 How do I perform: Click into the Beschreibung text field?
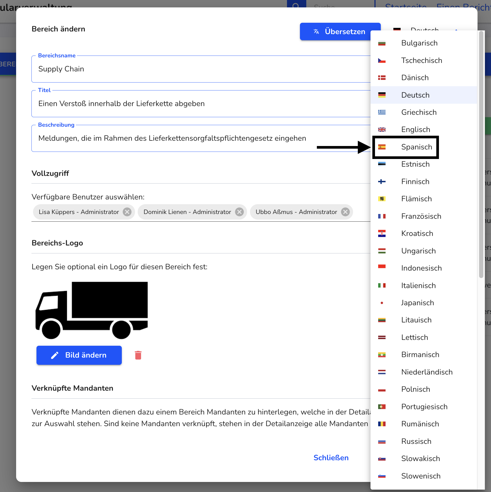click(201, 138)
